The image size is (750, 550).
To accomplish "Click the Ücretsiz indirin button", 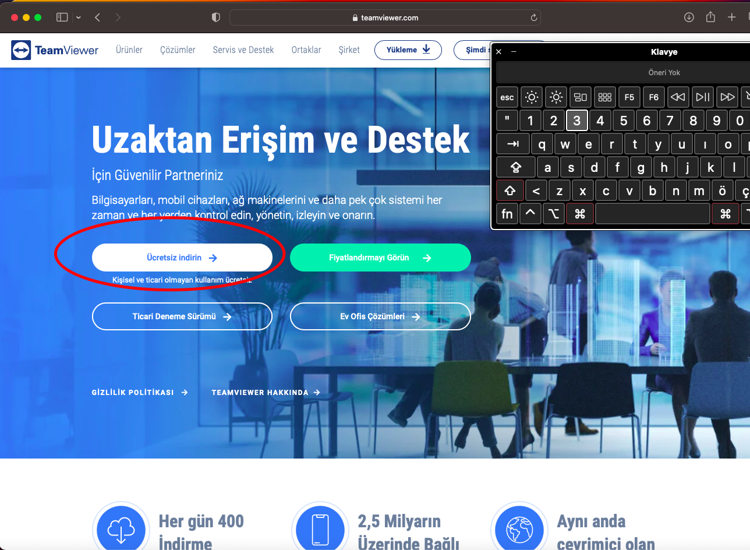I will click(182, 257).
